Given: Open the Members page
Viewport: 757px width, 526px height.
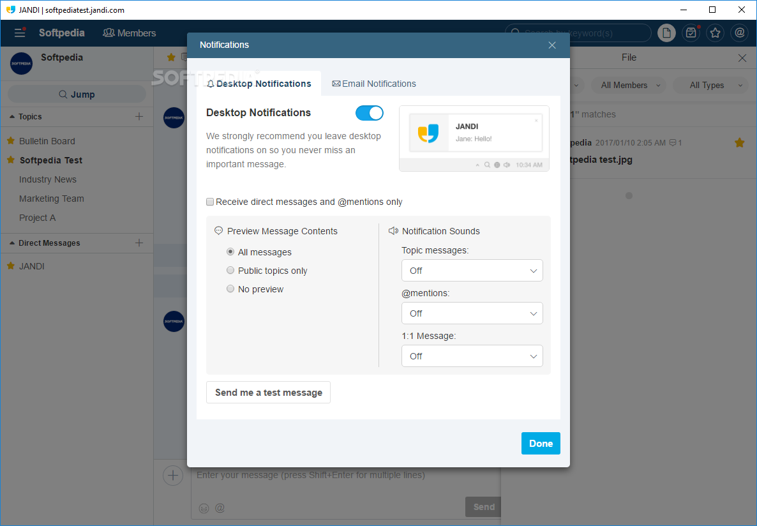Looking at the screenshot, I should coord(130,33).
